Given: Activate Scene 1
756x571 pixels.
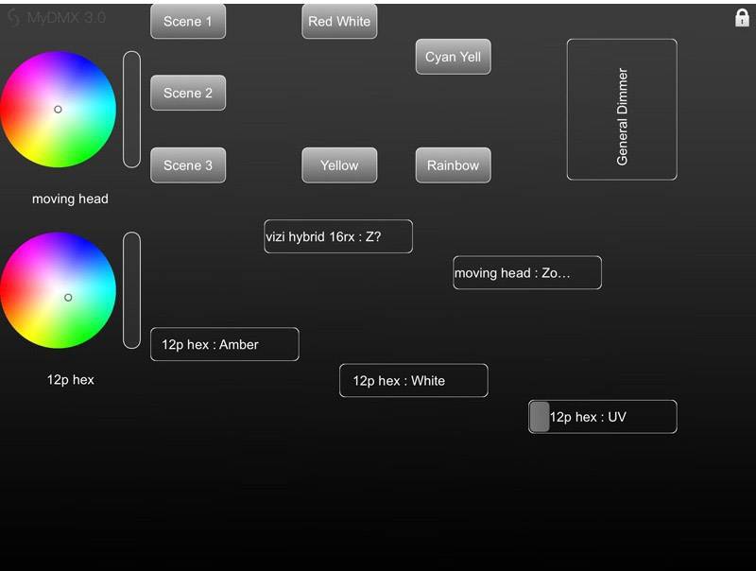Looking at the screenshot, I should [188, 21].
